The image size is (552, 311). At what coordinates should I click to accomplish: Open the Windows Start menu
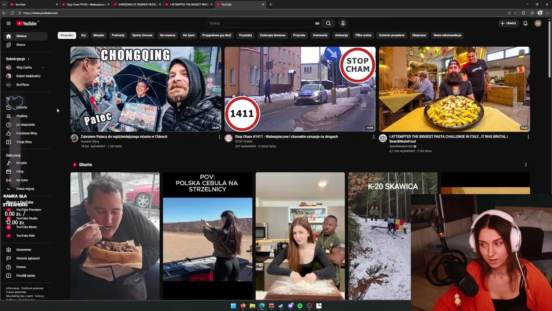coord(233,306)
